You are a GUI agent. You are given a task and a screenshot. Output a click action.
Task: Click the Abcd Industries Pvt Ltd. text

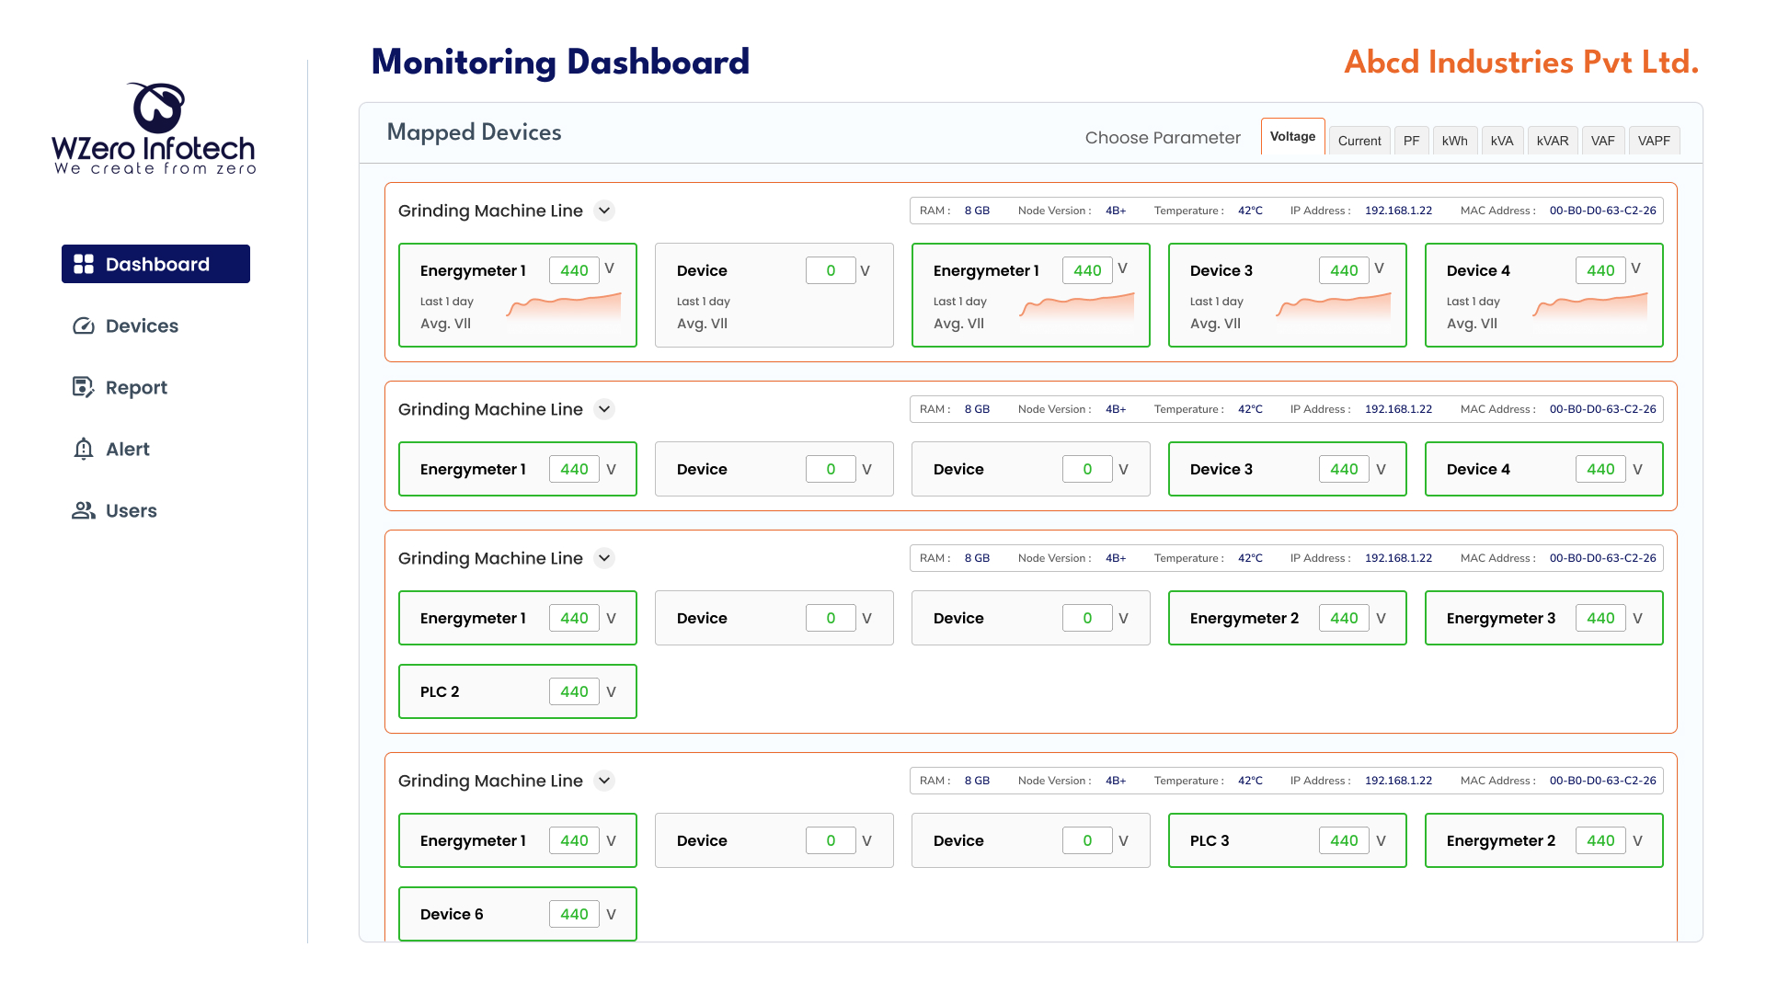coord(1521,63)
